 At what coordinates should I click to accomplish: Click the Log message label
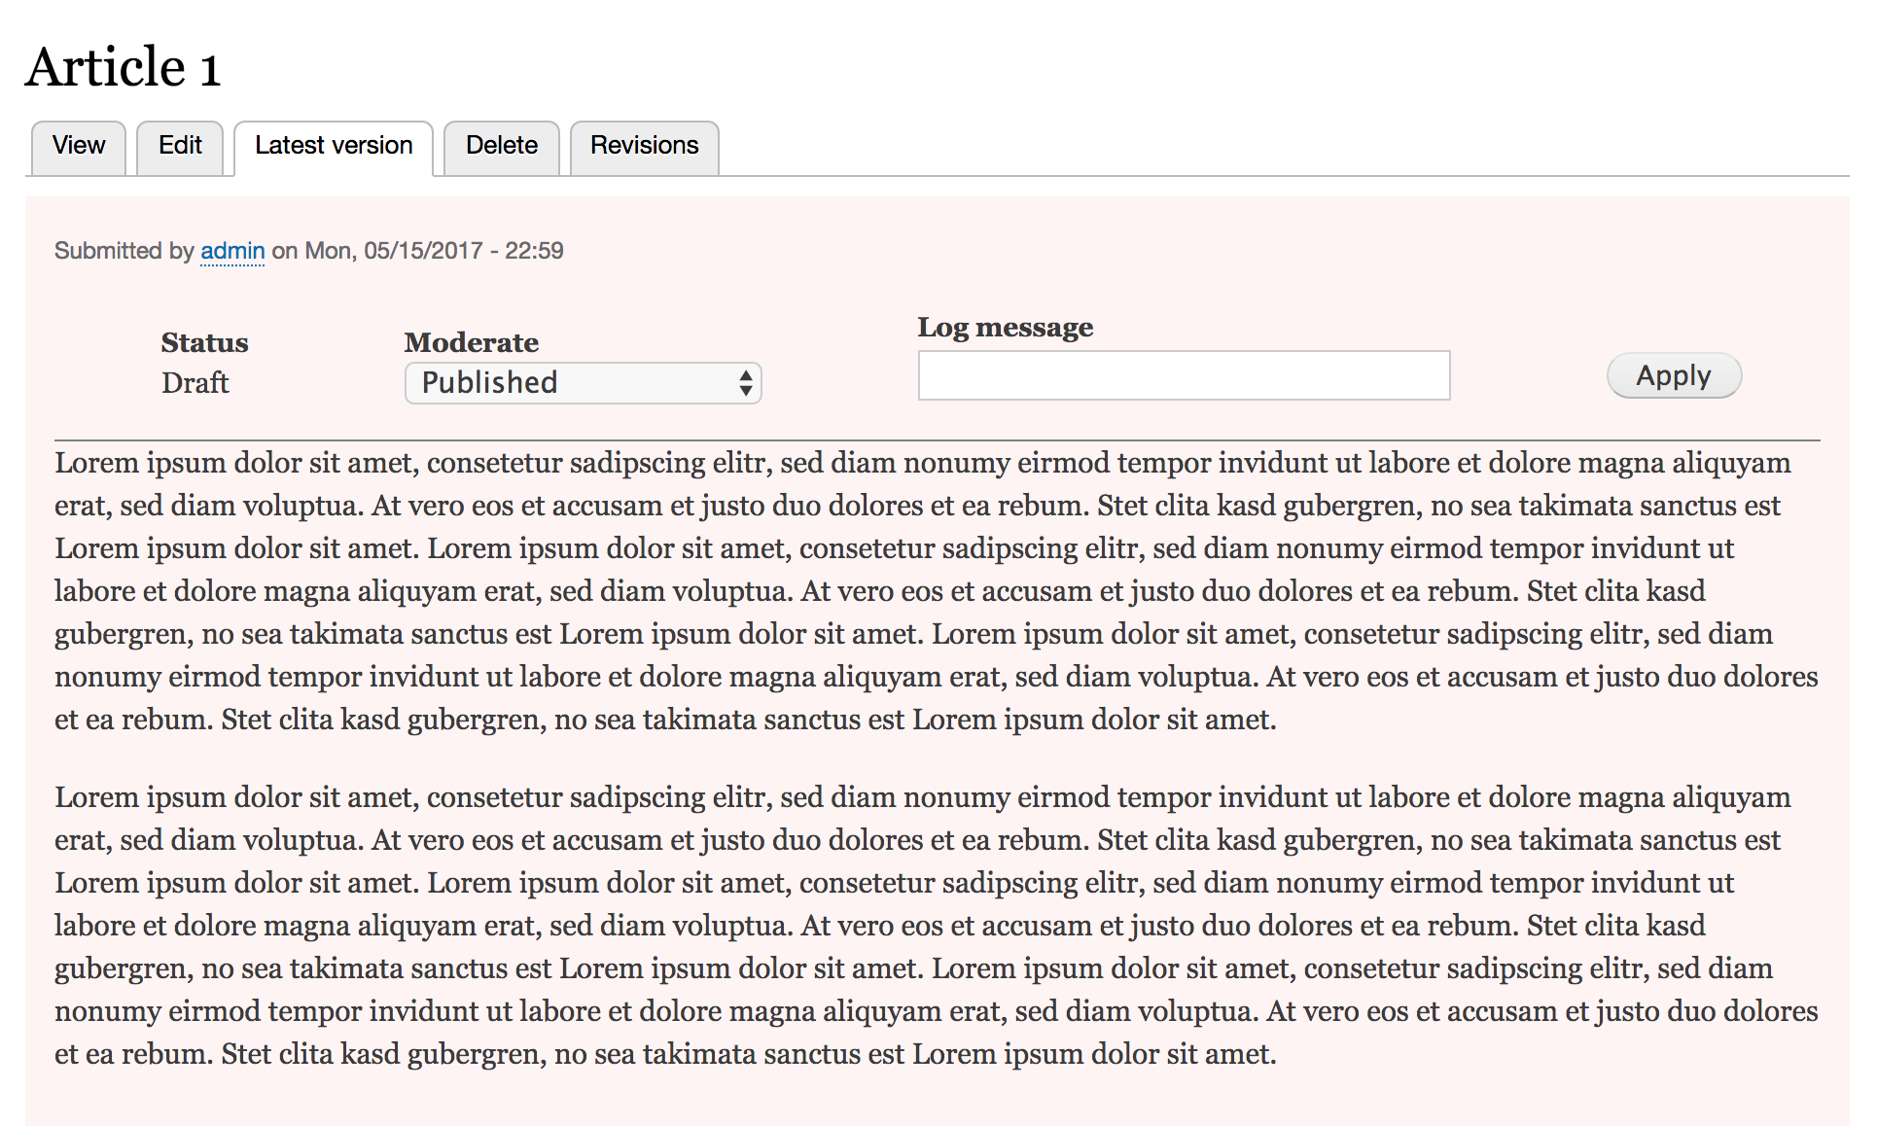(1006, 328)
